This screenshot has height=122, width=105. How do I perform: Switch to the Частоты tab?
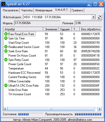coord(27,10)
